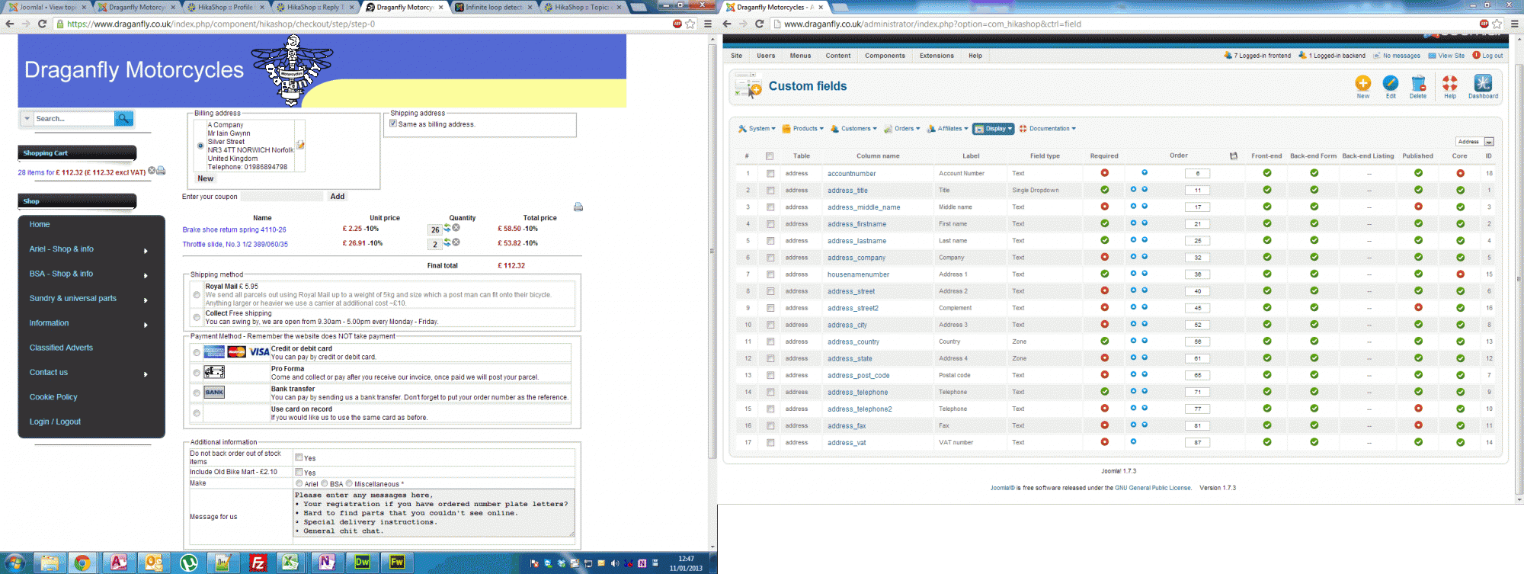Open Fireworks from the taskbar

pos(397,563)
